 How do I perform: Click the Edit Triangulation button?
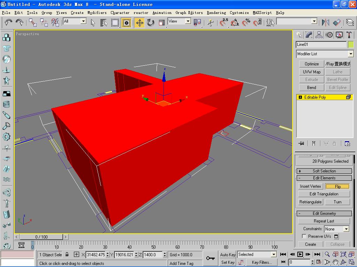(324, 194)
